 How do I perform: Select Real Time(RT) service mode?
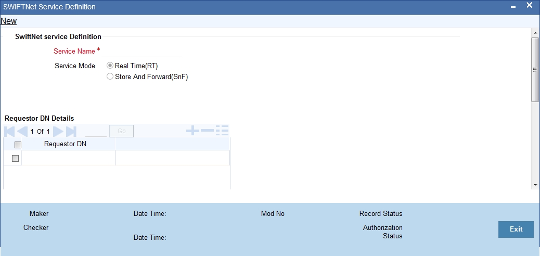pyautogui.click(x=110, y=66)
